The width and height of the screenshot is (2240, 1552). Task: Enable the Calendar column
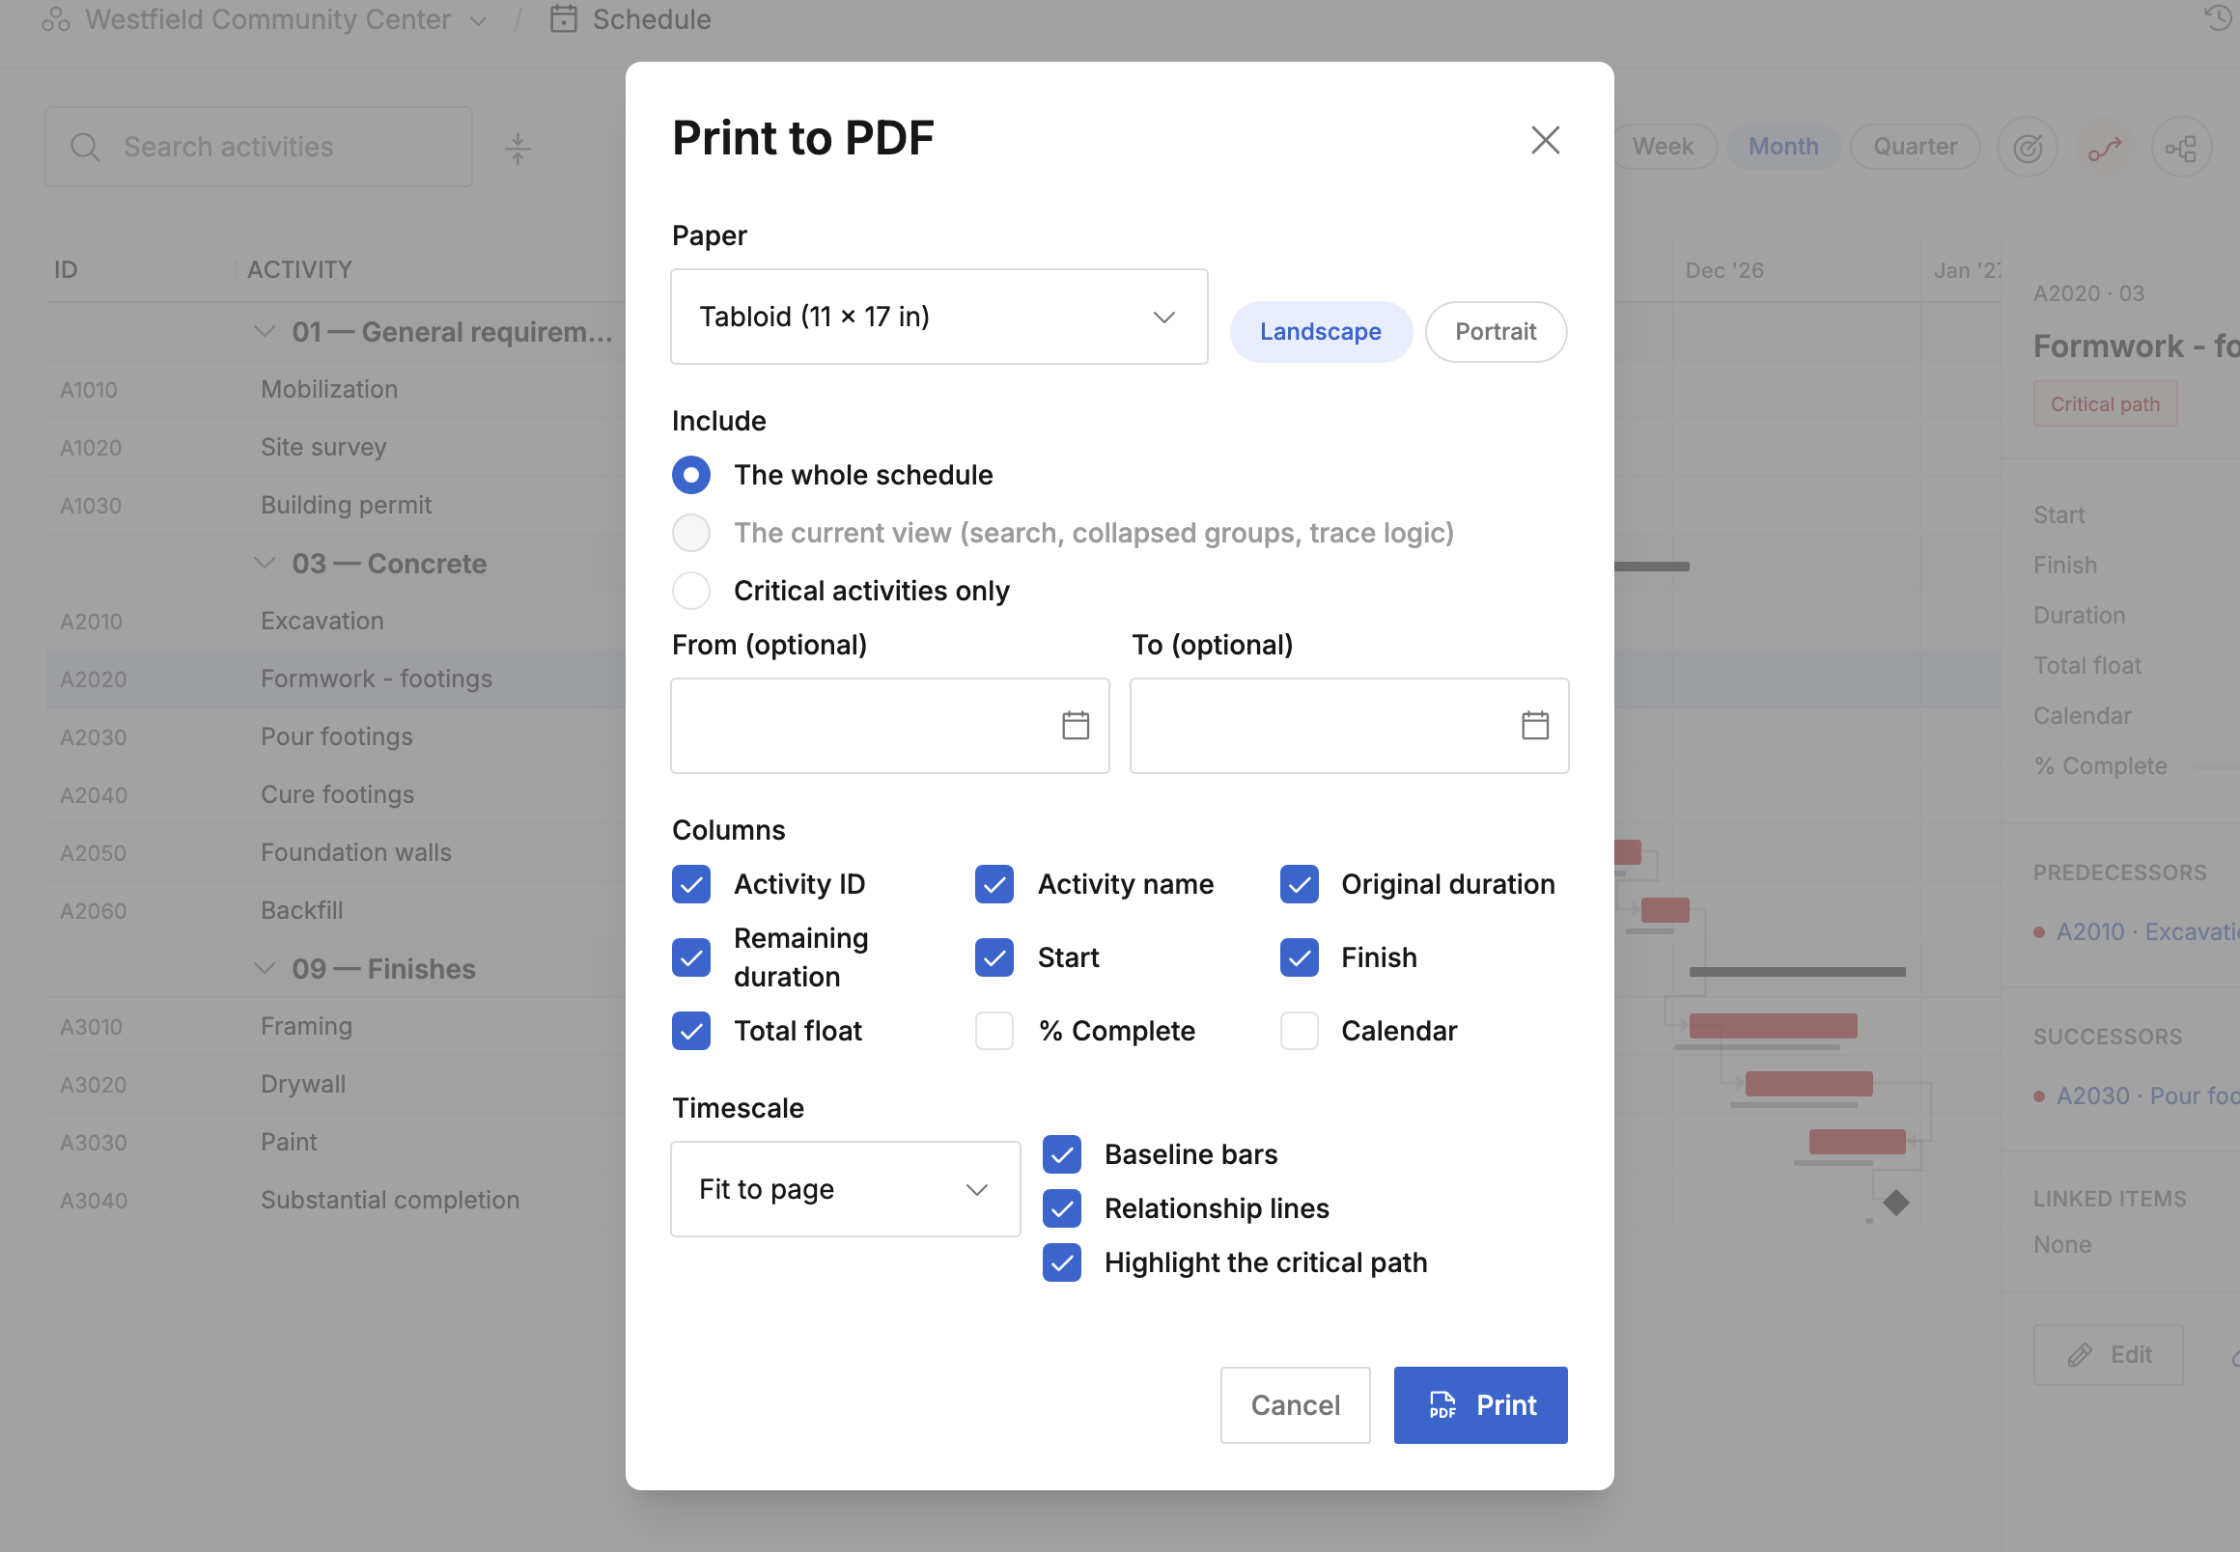tap(1299, 1031)
